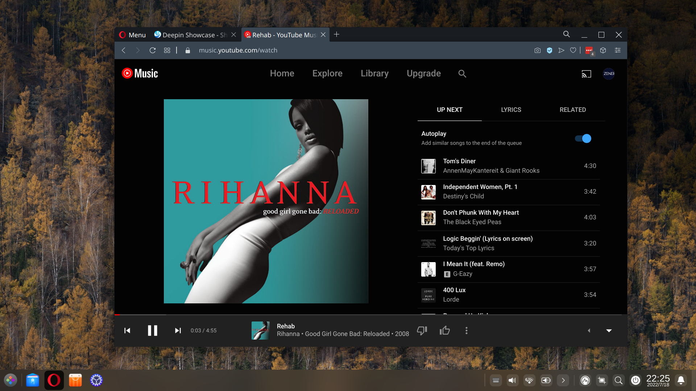The height and width of the screenshot is (391, 696).
Task: Open notifications bell icon
Action: point(681,380)
